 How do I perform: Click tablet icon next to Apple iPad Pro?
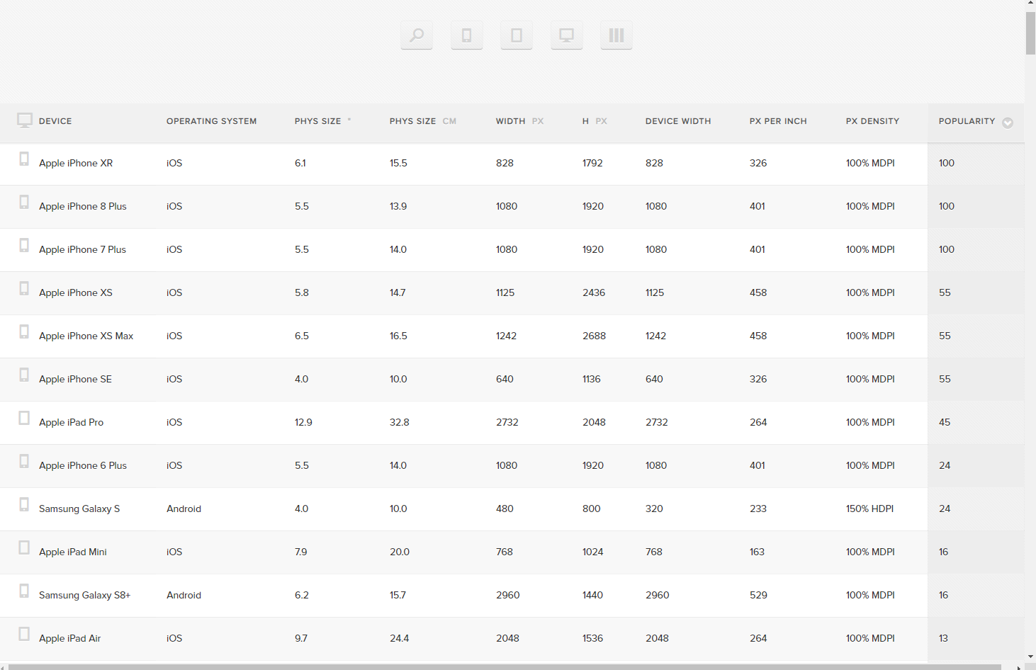24,419
